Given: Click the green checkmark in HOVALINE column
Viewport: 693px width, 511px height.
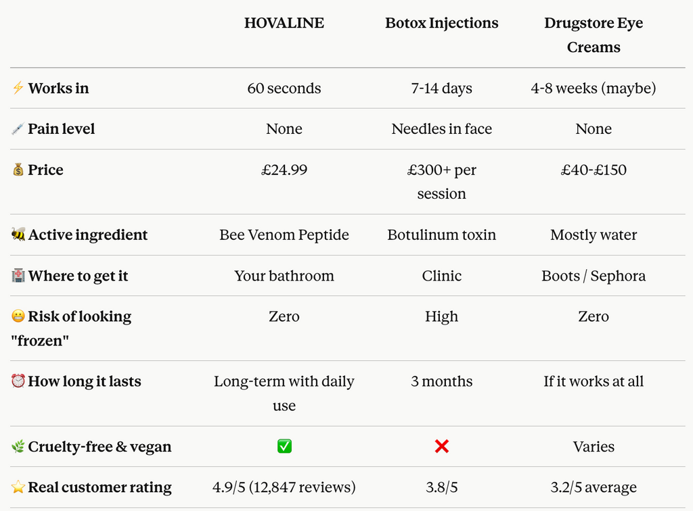Looking at the screenshot, I should (284, 446).
